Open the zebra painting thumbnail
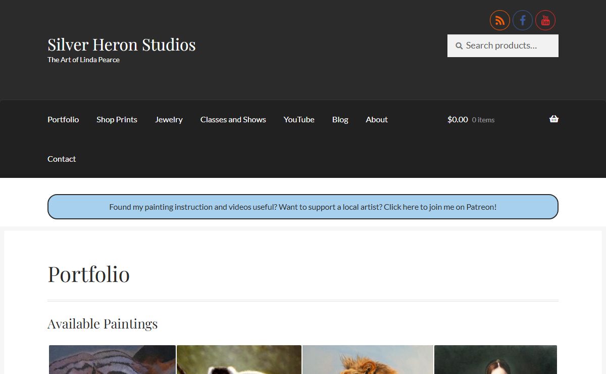Image resolution: width=606 pixels, height=374 pixels. 112,359
